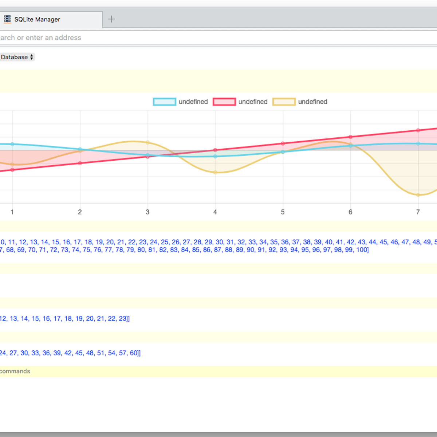Screen dimensions: 437x437
Task: Click the cyan data point near label 1
Action: point(12,144)
